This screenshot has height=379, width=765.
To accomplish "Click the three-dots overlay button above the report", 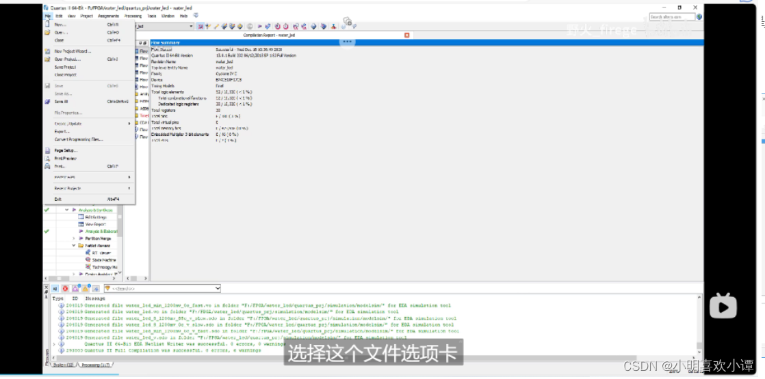I will 347,42.
